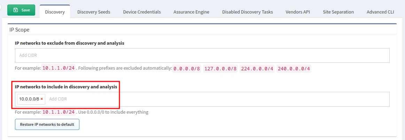Click the 0.0.0.0/8 excluded prefix code
This screenshot has width=405, height=140.
coord(187,69)
